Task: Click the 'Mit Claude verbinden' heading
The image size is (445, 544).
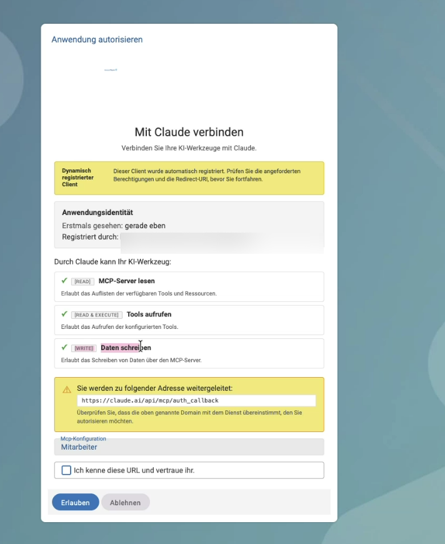Action: [189, 132]
